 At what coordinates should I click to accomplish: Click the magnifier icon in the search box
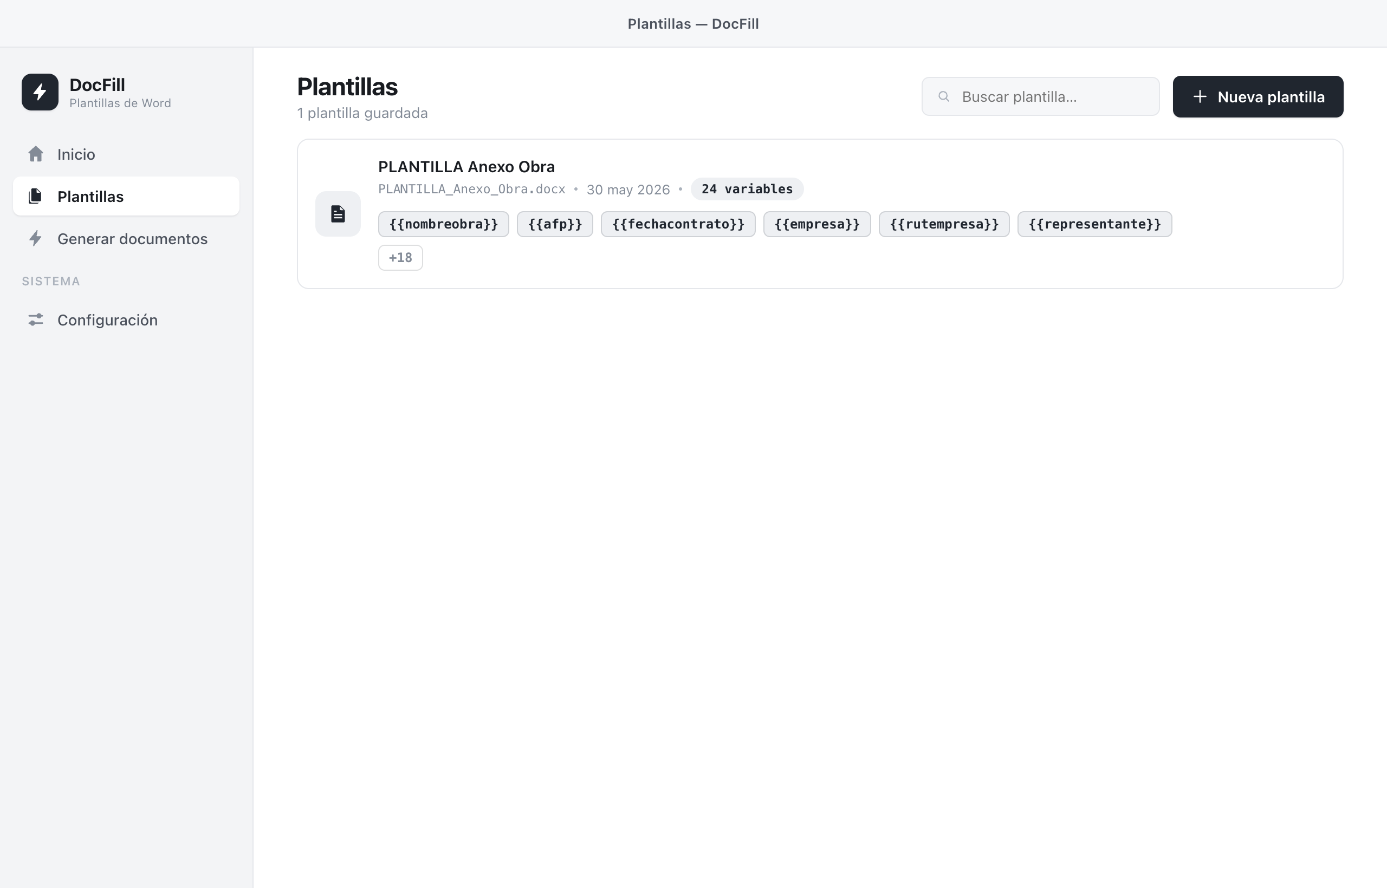tap(944, 96)
